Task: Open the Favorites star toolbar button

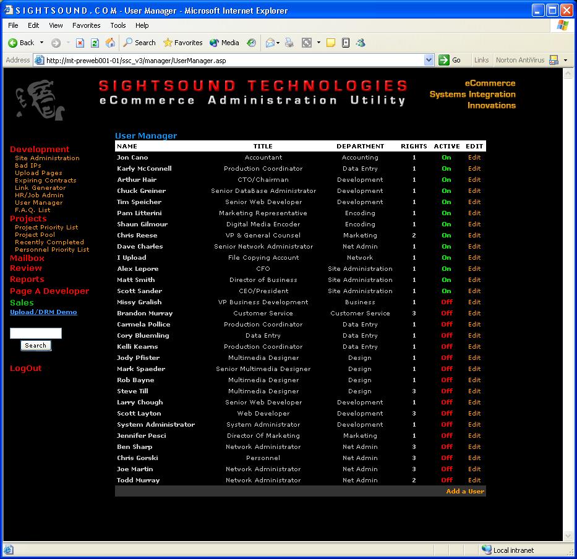Action: pos(183,43)
